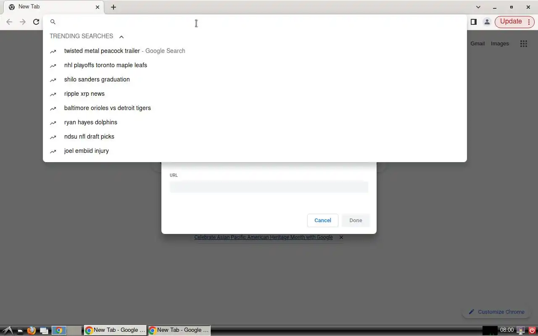This screenshot has height=336, width=538.
Task: Reload the page with the refresh icon
Action: click(x=36, y=22)
